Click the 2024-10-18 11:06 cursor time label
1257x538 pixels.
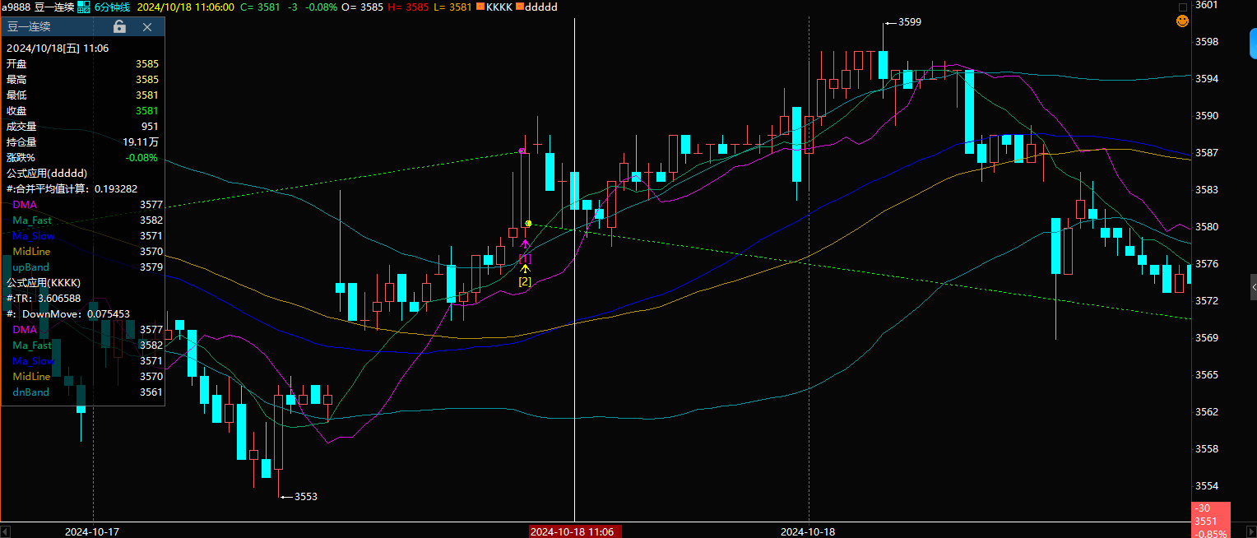click(576, 531)
